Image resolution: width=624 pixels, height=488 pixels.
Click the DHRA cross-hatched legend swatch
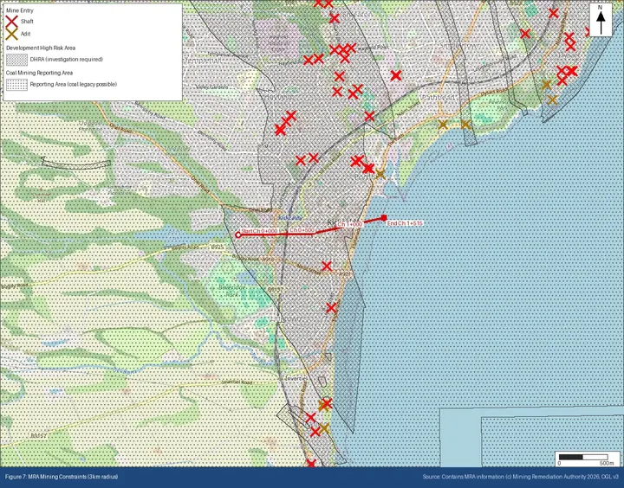16,60
